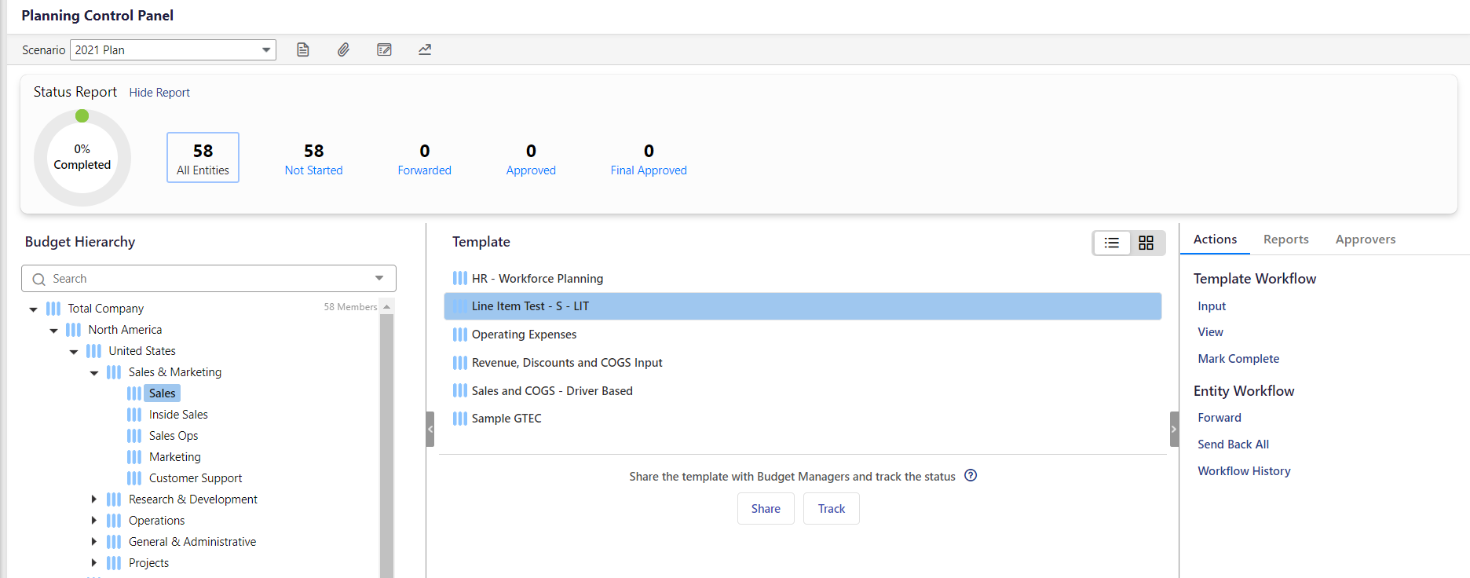Click the Share button

pyautogui.click(x=766, y=509)
